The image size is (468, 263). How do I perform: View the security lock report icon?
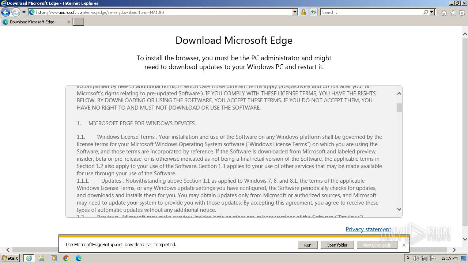(x=303, y=12)
